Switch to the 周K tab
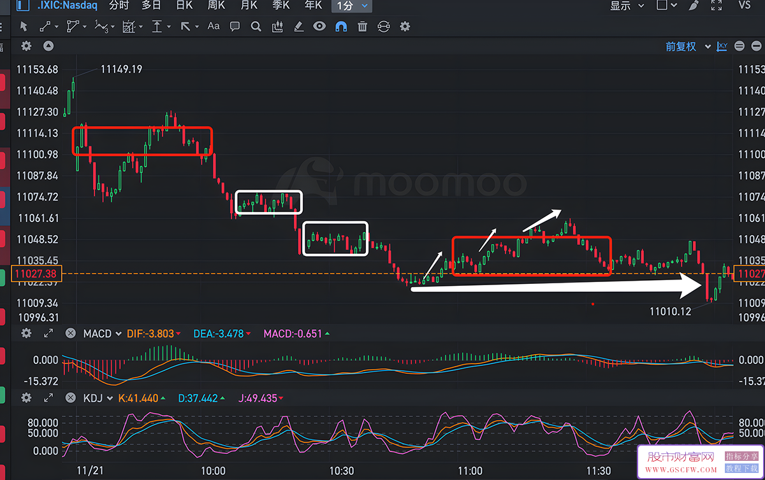 coord(216,6)
